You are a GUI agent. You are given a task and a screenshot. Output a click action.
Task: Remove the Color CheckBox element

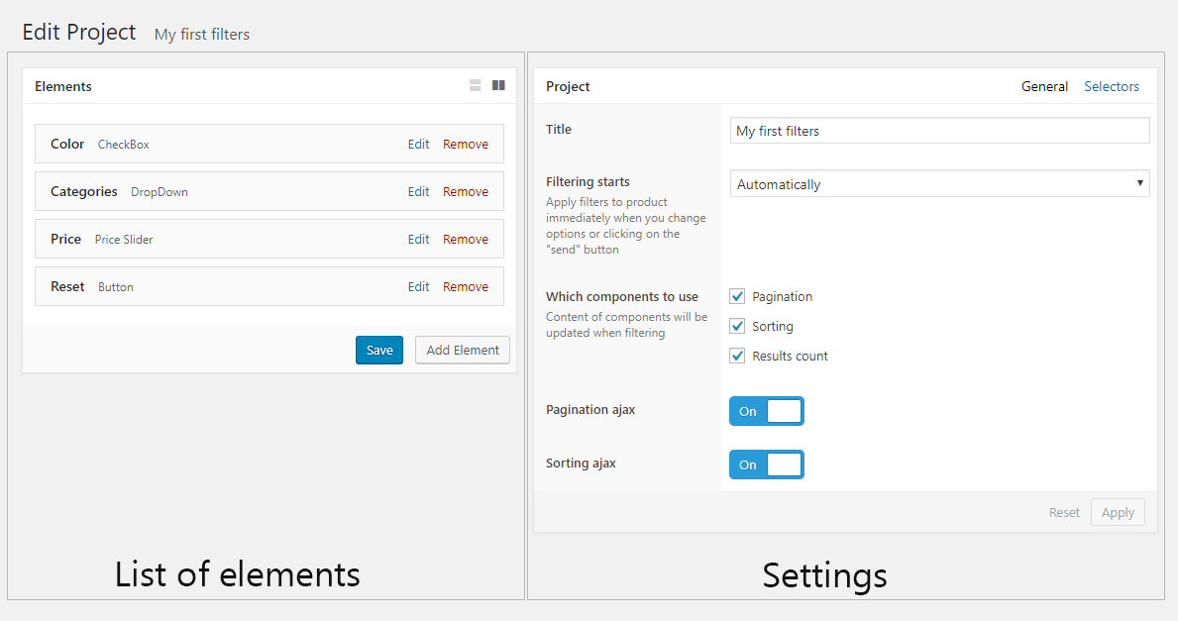[466, 144]
